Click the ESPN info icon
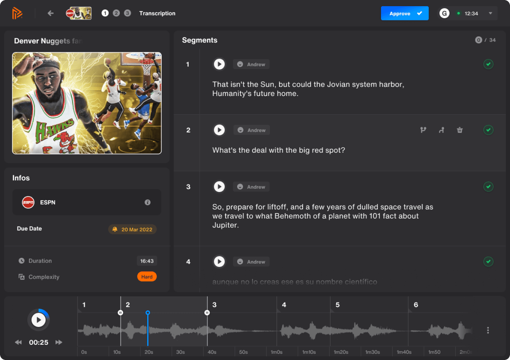This screenshot has width=510, height=360. coord(148,203)
